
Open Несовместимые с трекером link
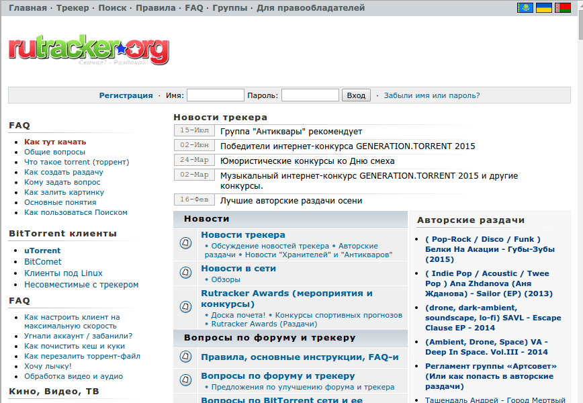(81, 285)
